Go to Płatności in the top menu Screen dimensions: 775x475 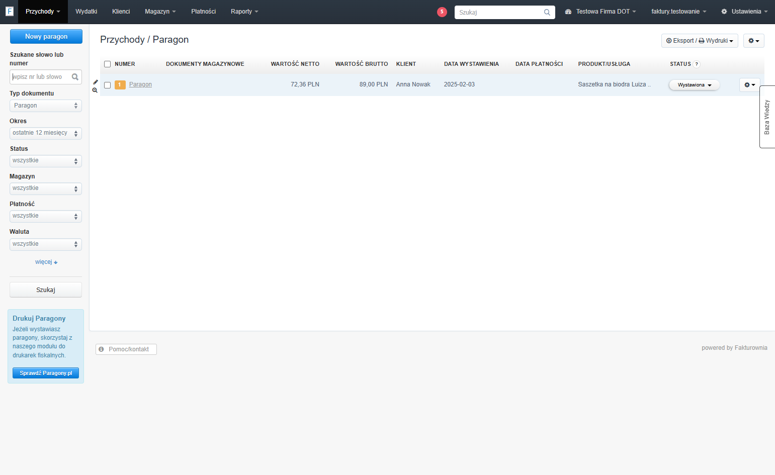(204, 12)
